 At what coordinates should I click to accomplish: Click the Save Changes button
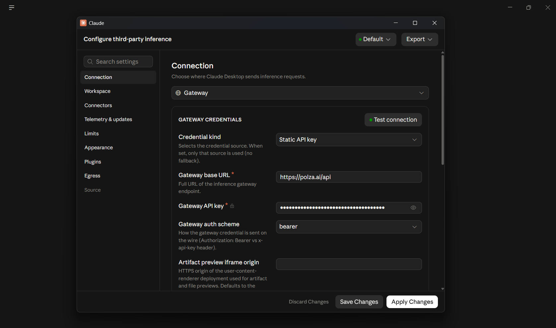[359, 302]
